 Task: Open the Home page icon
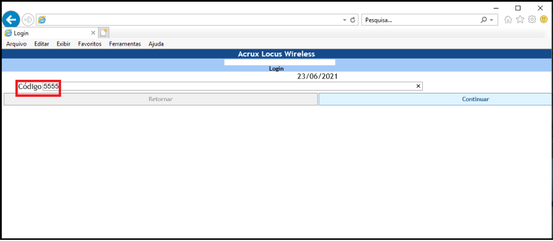(x=508, y=20)
